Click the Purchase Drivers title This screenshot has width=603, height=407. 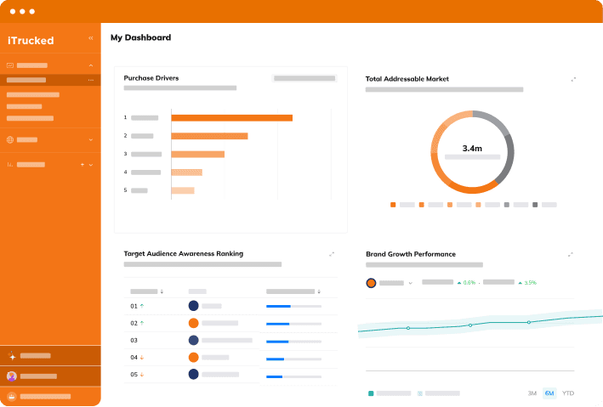[151, 78]
